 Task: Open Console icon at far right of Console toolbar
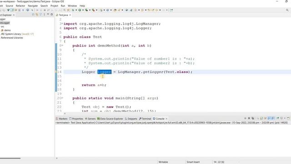[288, 118]
